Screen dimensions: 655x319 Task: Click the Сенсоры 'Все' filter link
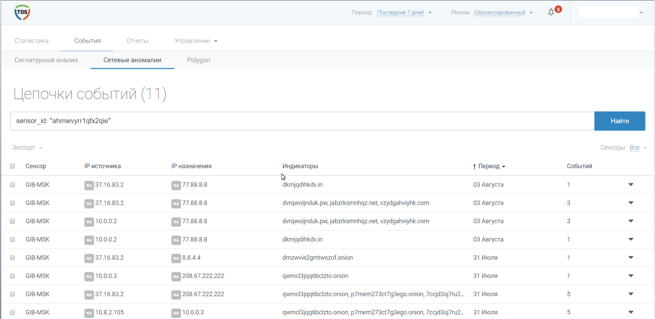coord(634,148)
